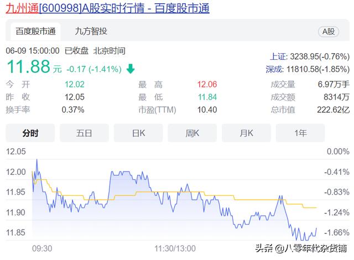The width and height of the screenshot is (354, 260).
Task: Click the current price 11.88
Action: click(x=27, y=69)
